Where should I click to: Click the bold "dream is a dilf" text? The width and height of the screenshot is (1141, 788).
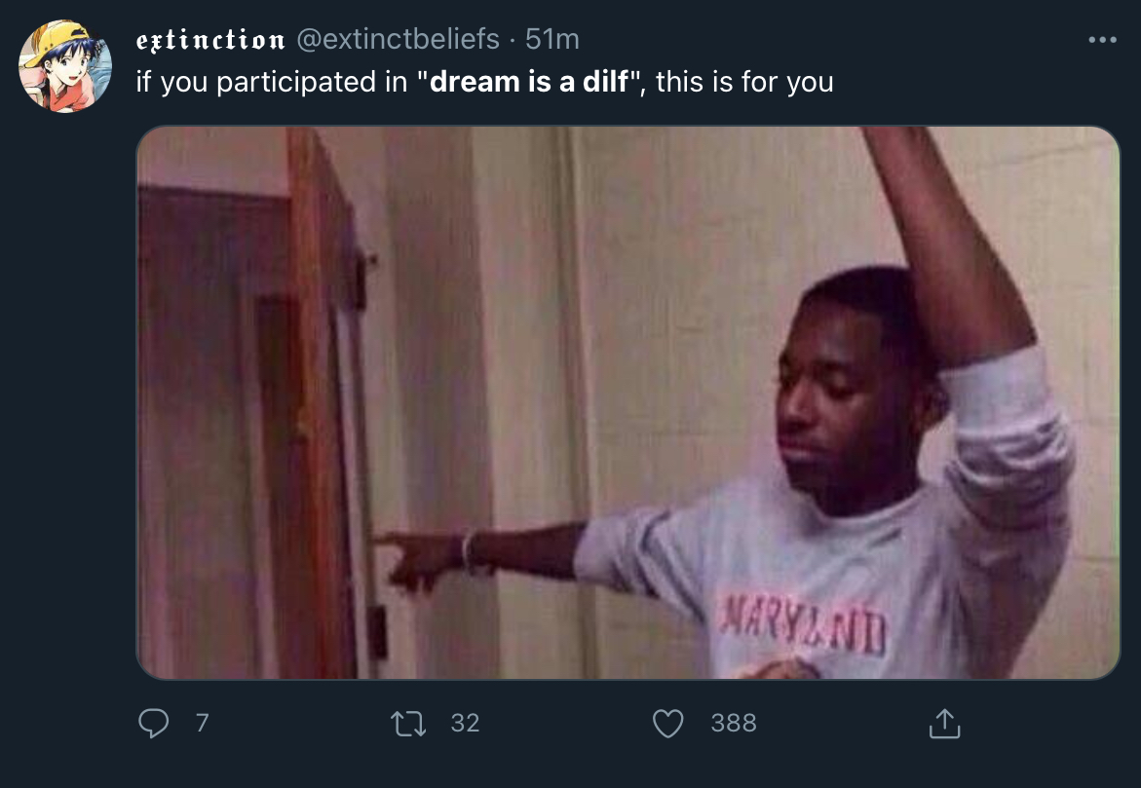pyautogui.click(x=528, y=82)
